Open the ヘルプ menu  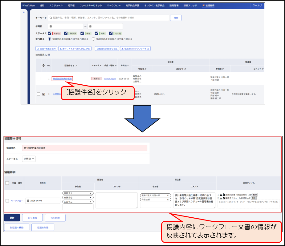pyautogui.click(x=257, y=6)
